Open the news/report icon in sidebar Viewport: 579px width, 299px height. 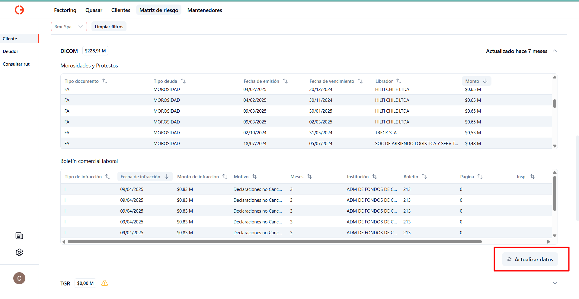[x=19, y=236]
